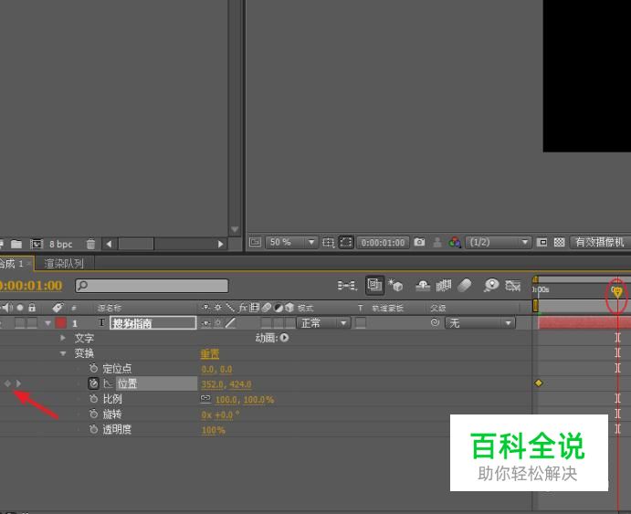Open 正常 blending mode dropdown

point(323,323)
